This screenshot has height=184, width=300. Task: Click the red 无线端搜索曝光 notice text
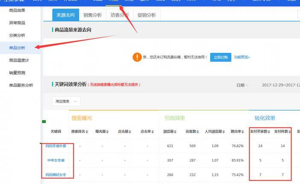[114, 85]
